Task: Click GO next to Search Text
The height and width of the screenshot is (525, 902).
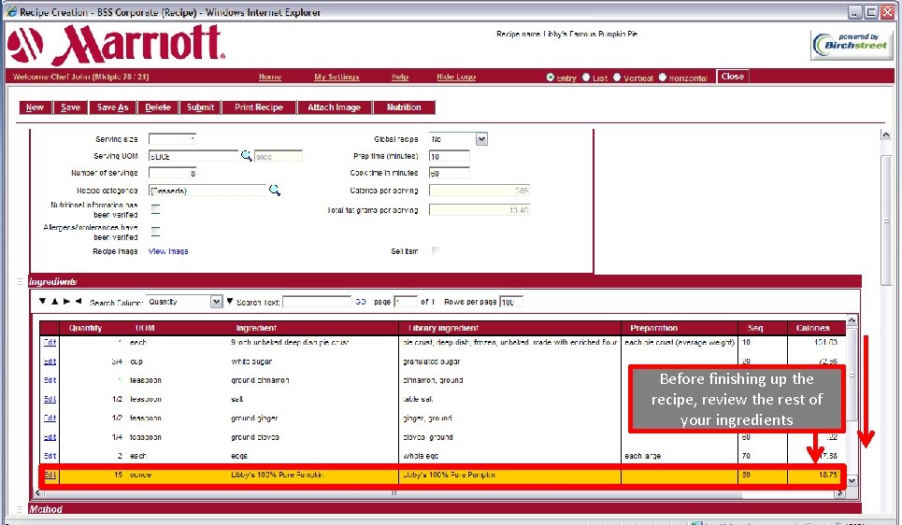Action: pos(361,302)
